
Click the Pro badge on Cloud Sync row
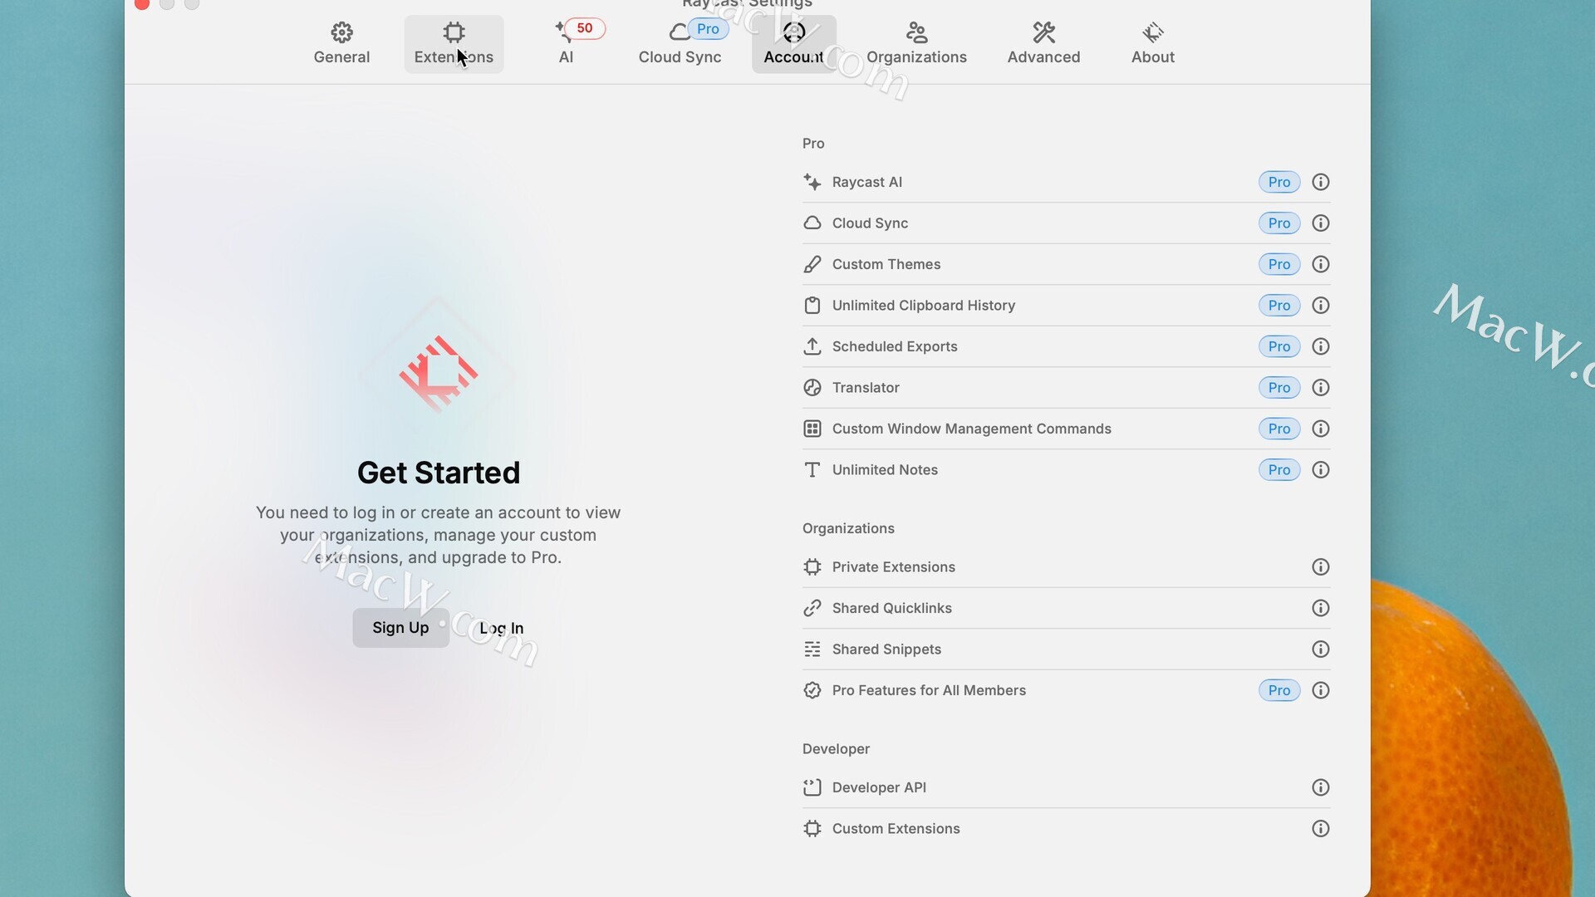(1279, 223)
